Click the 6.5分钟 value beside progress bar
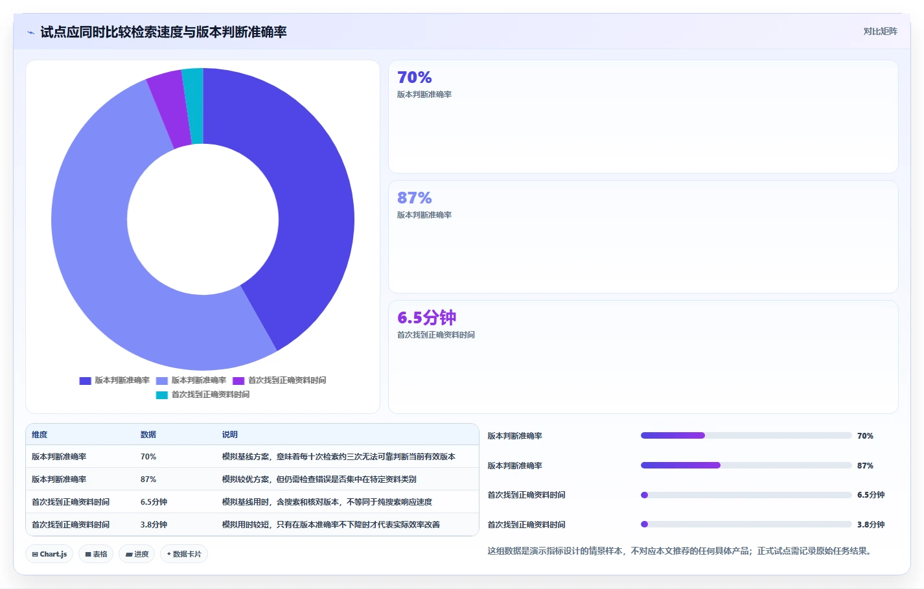This screenshot has width=924, height=589. point(871,495)
